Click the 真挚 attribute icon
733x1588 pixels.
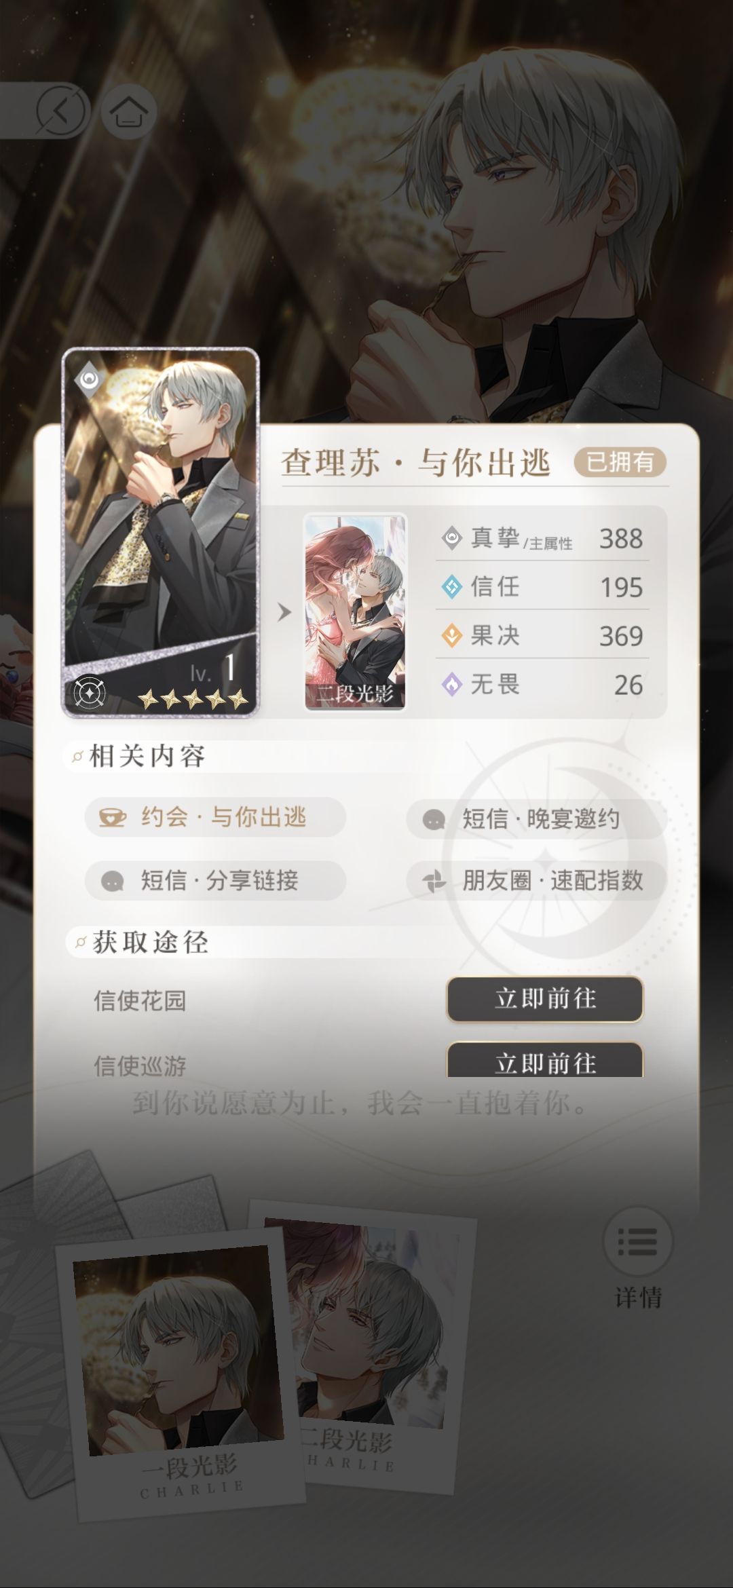point(451,538)
